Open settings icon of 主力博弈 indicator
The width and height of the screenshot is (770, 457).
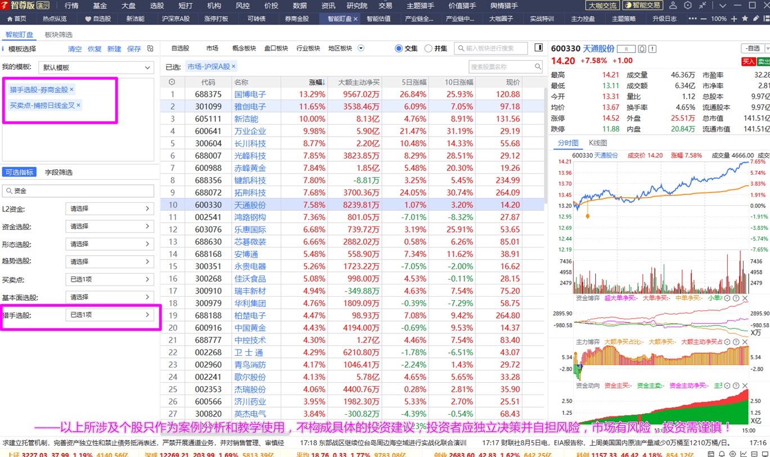(x=727, y=342)
